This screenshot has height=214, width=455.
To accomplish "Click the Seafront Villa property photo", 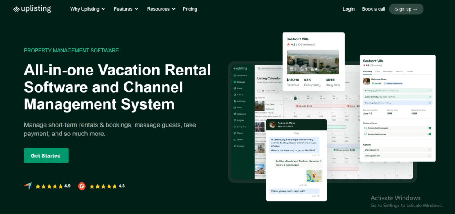I will pyautogui.click(x=312, y=61).
